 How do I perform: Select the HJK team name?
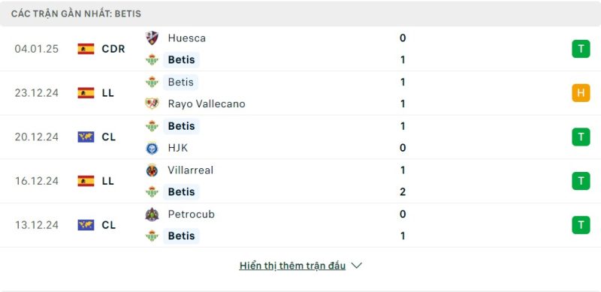[x=178, y=148]
